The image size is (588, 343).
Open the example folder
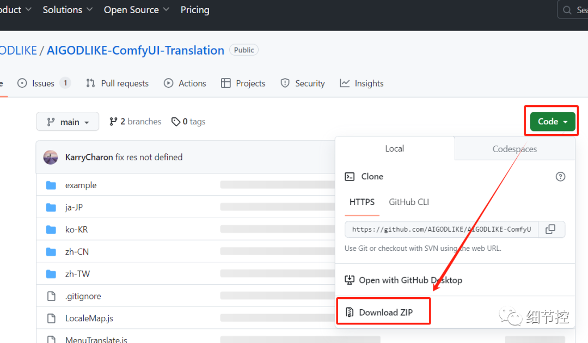[81, 185]
